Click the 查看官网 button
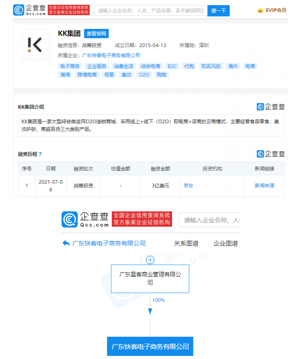The height and width of the screenshot is (359, 300). [97, 34]
